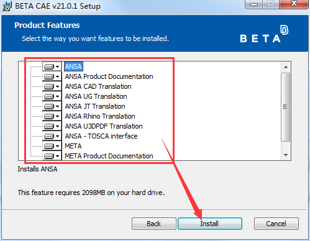Screen dimensions: 310x241
Task: Select META Product Documentation feature
Action: pyautogui.click(x=109, y=156)
